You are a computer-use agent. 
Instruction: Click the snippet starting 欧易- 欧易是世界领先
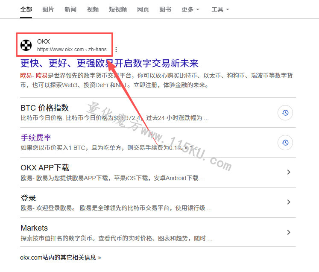tap(156, 80)
